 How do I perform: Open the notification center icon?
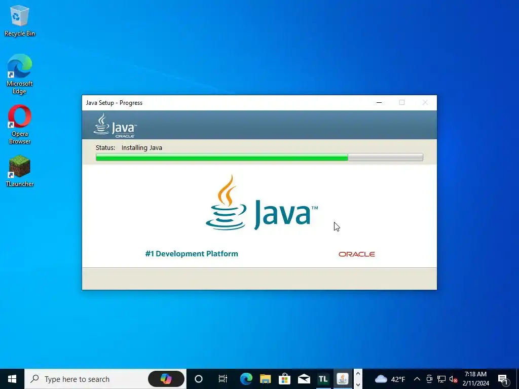click(x=503, y=379)
